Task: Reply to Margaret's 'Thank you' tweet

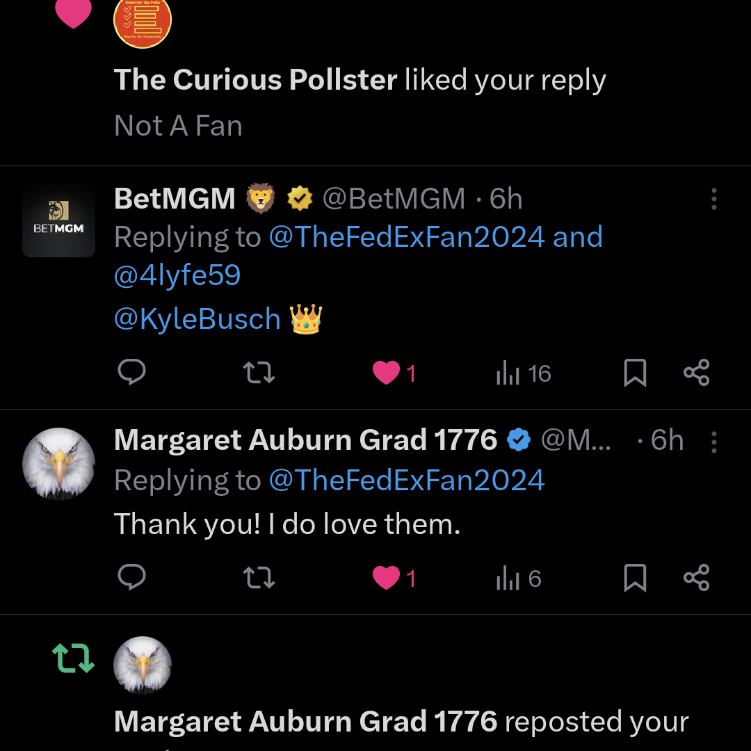Action: [131, 577]
